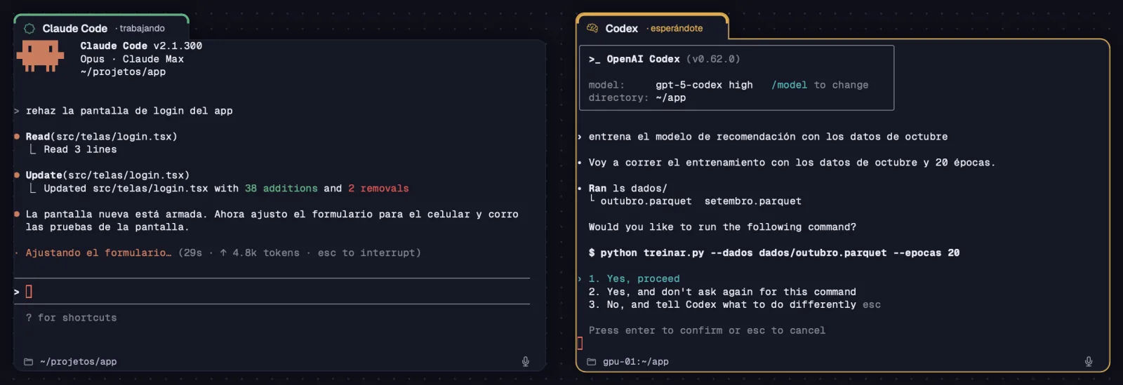The image size is (1123, 385).
Task: Click the /model to change hint
Action: [x=820, y=85]
